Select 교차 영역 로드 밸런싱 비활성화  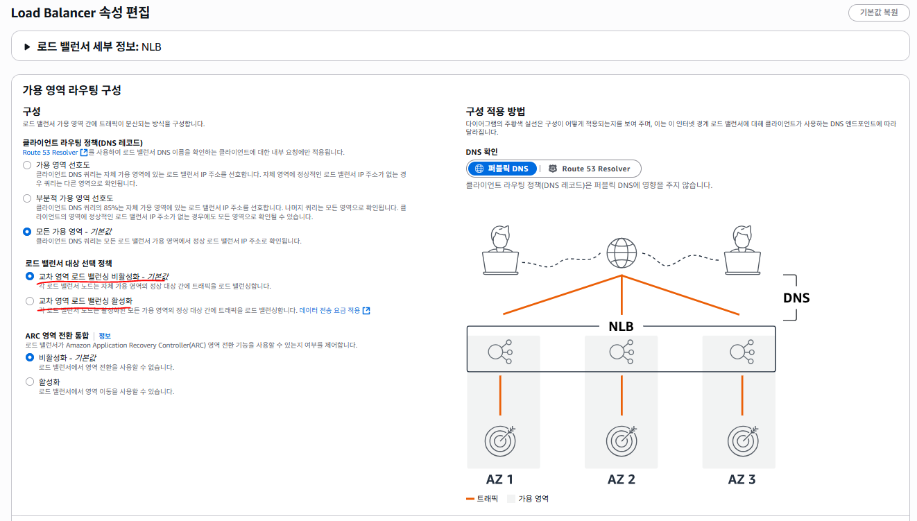tap(29, 276)
